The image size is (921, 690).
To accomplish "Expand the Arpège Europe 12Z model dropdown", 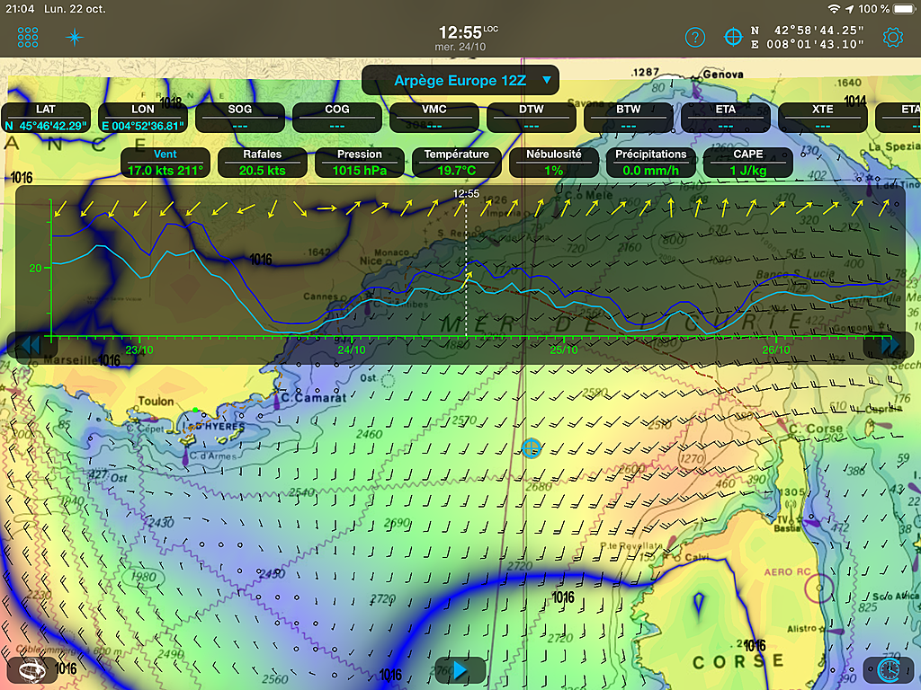I will 460,80.
